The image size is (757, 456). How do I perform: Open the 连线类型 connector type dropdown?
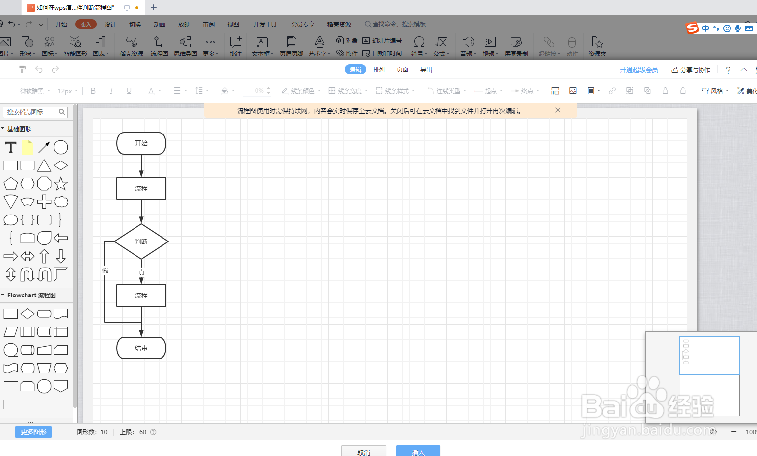tap(447, 91)
